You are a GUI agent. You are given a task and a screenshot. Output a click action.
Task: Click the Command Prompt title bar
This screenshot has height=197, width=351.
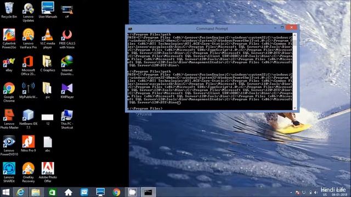click(212, 28)
